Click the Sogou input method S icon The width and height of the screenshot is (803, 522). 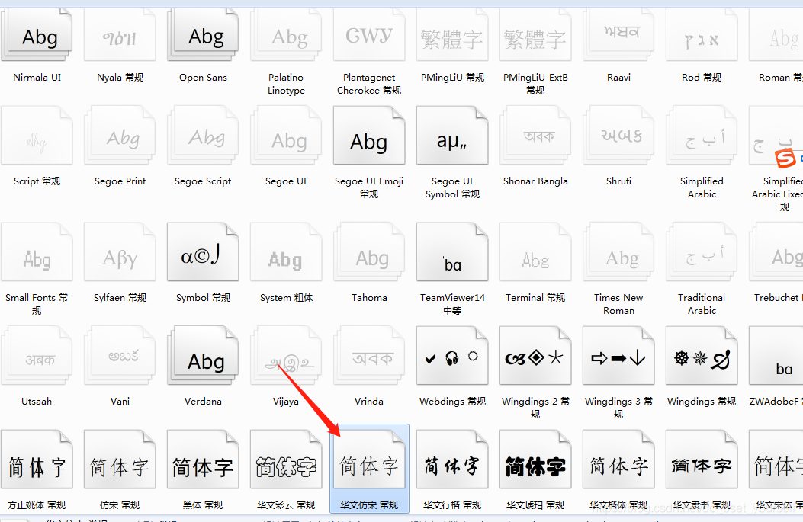786,159
